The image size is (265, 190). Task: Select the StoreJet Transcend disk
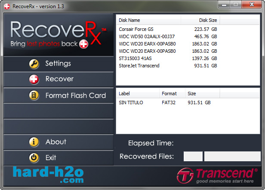(139, 66)
